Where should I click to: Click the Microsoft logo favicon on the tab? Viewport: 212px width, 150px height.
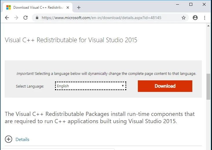[x=8, y=8]
